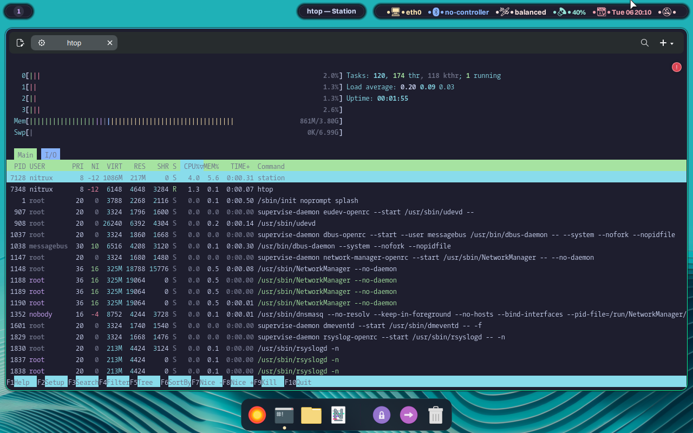Click the gear icon in htop tab
This screenshot has height=433, width=693.
click(42, 43)
